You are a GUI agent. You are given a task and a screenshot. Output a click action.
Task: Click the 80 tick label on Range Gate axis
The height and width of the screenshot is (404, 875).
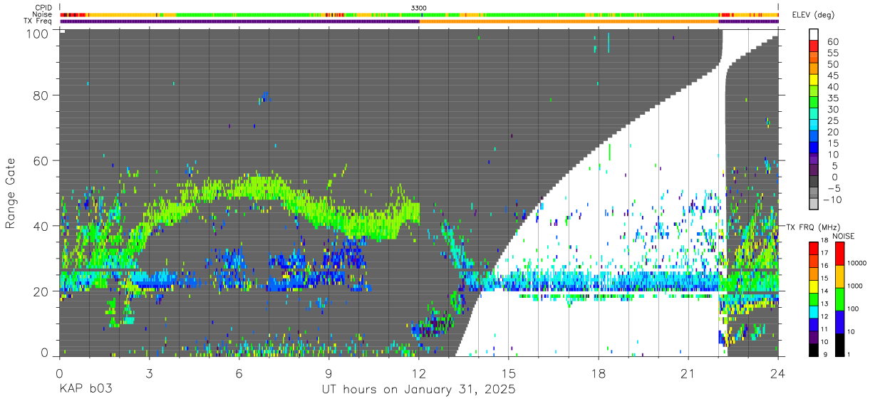point(41,95)
